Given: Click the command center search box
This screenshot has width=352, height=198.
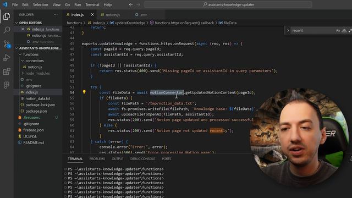Looking at the screenshot, I should tap(228, 4).
